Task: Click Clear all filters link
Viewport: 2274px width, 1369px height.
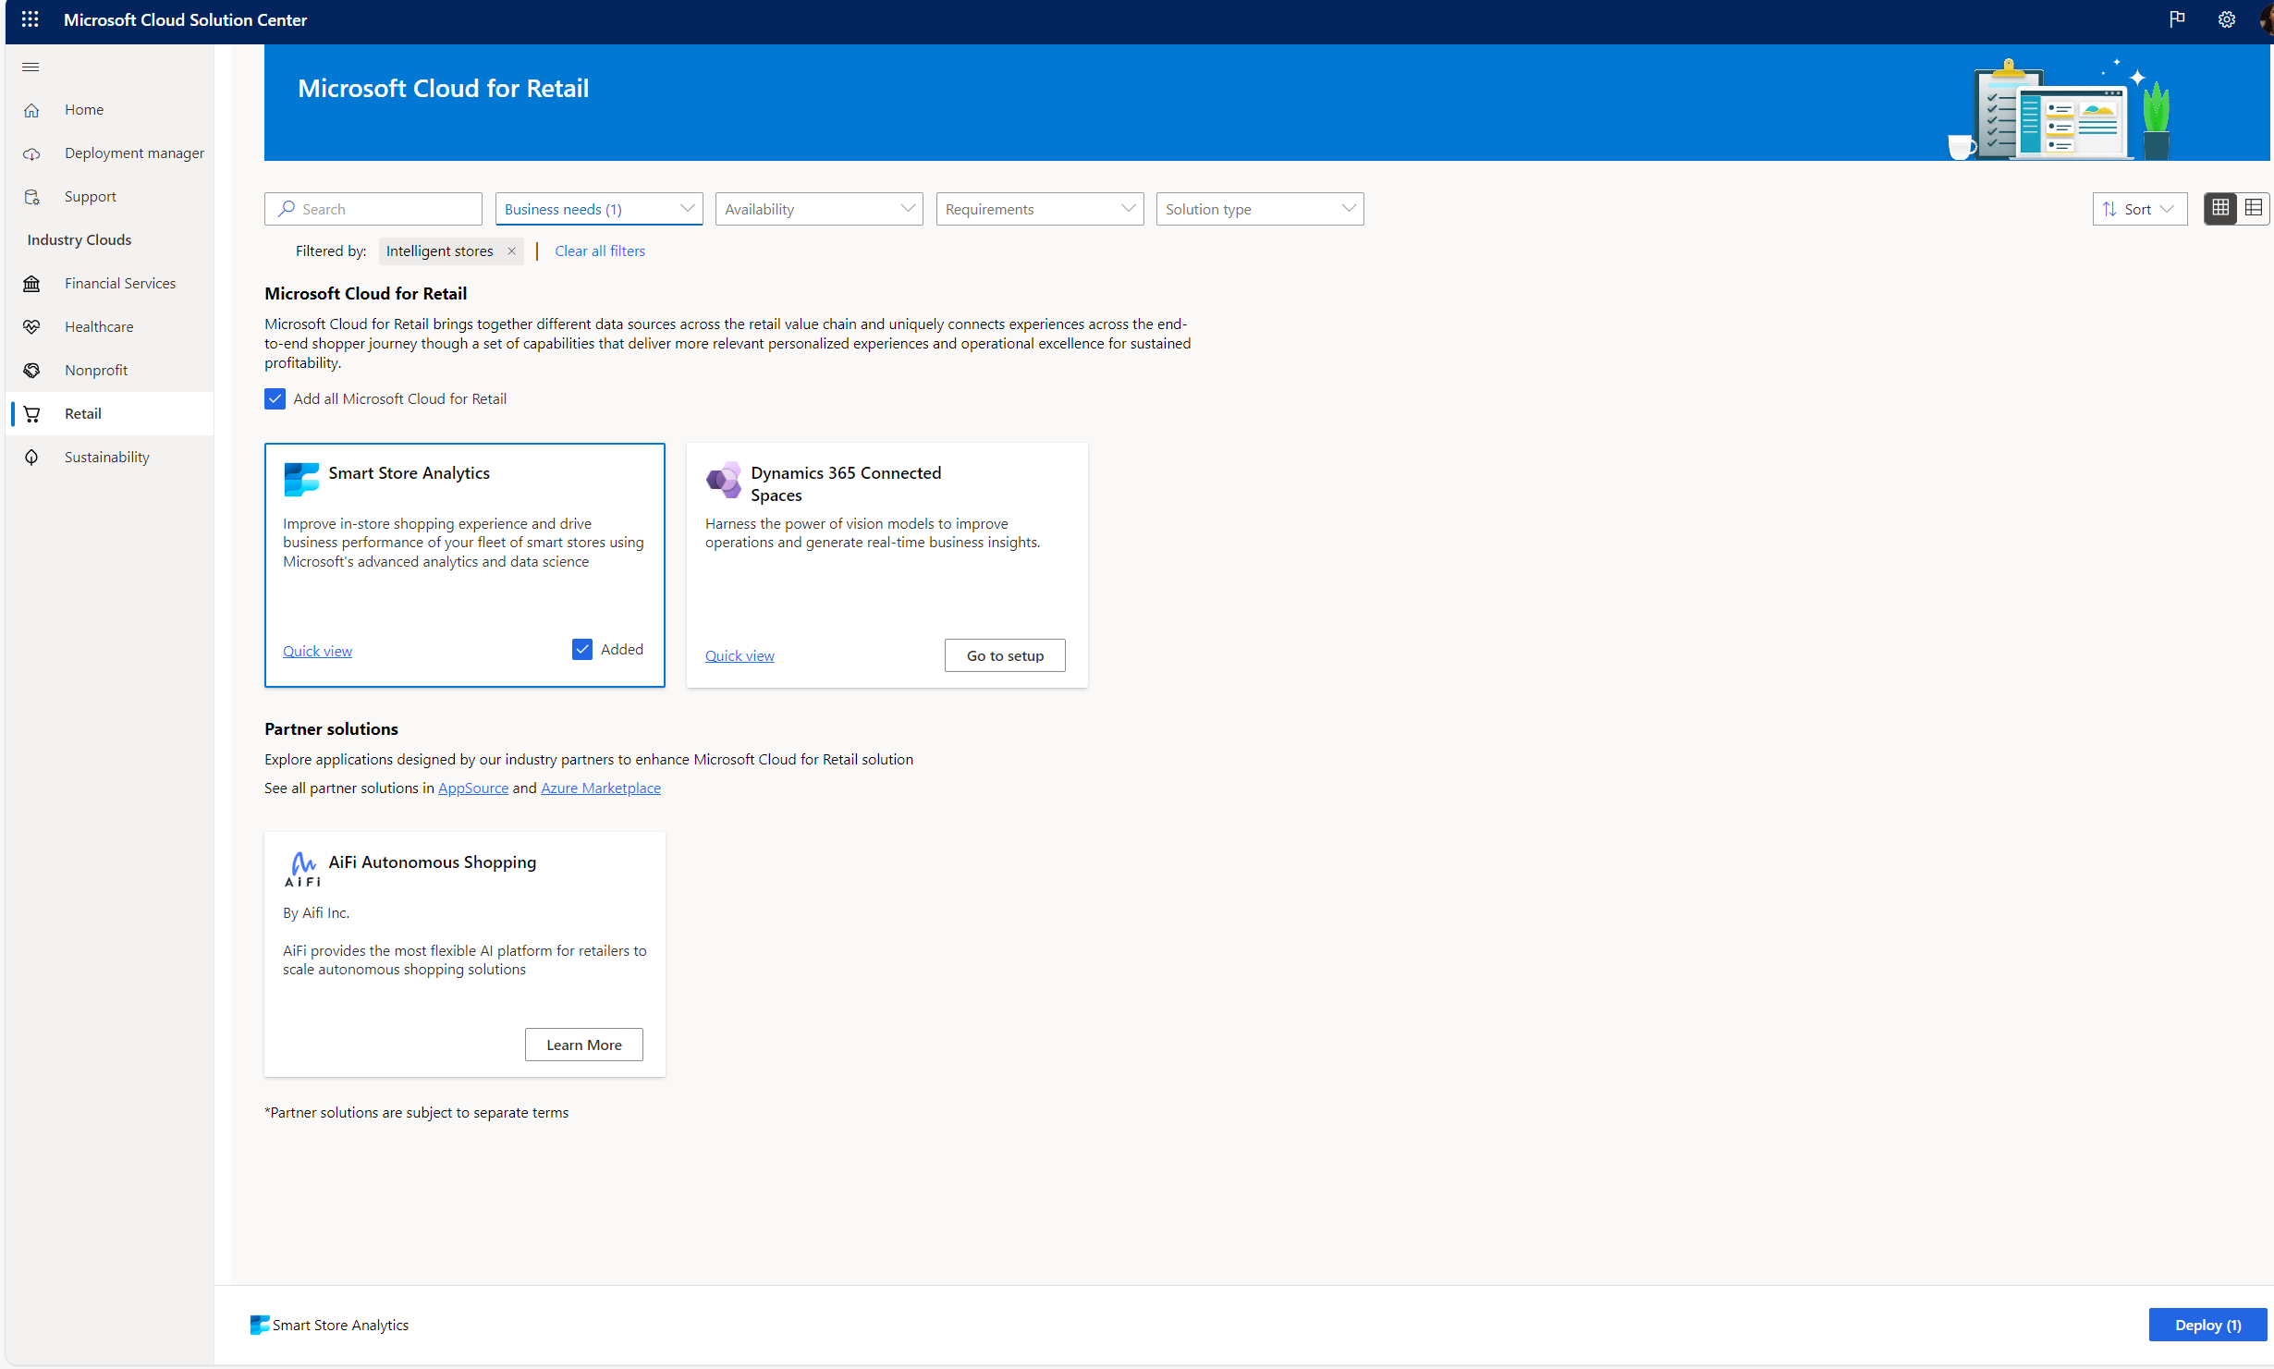Action: (600, 251)
